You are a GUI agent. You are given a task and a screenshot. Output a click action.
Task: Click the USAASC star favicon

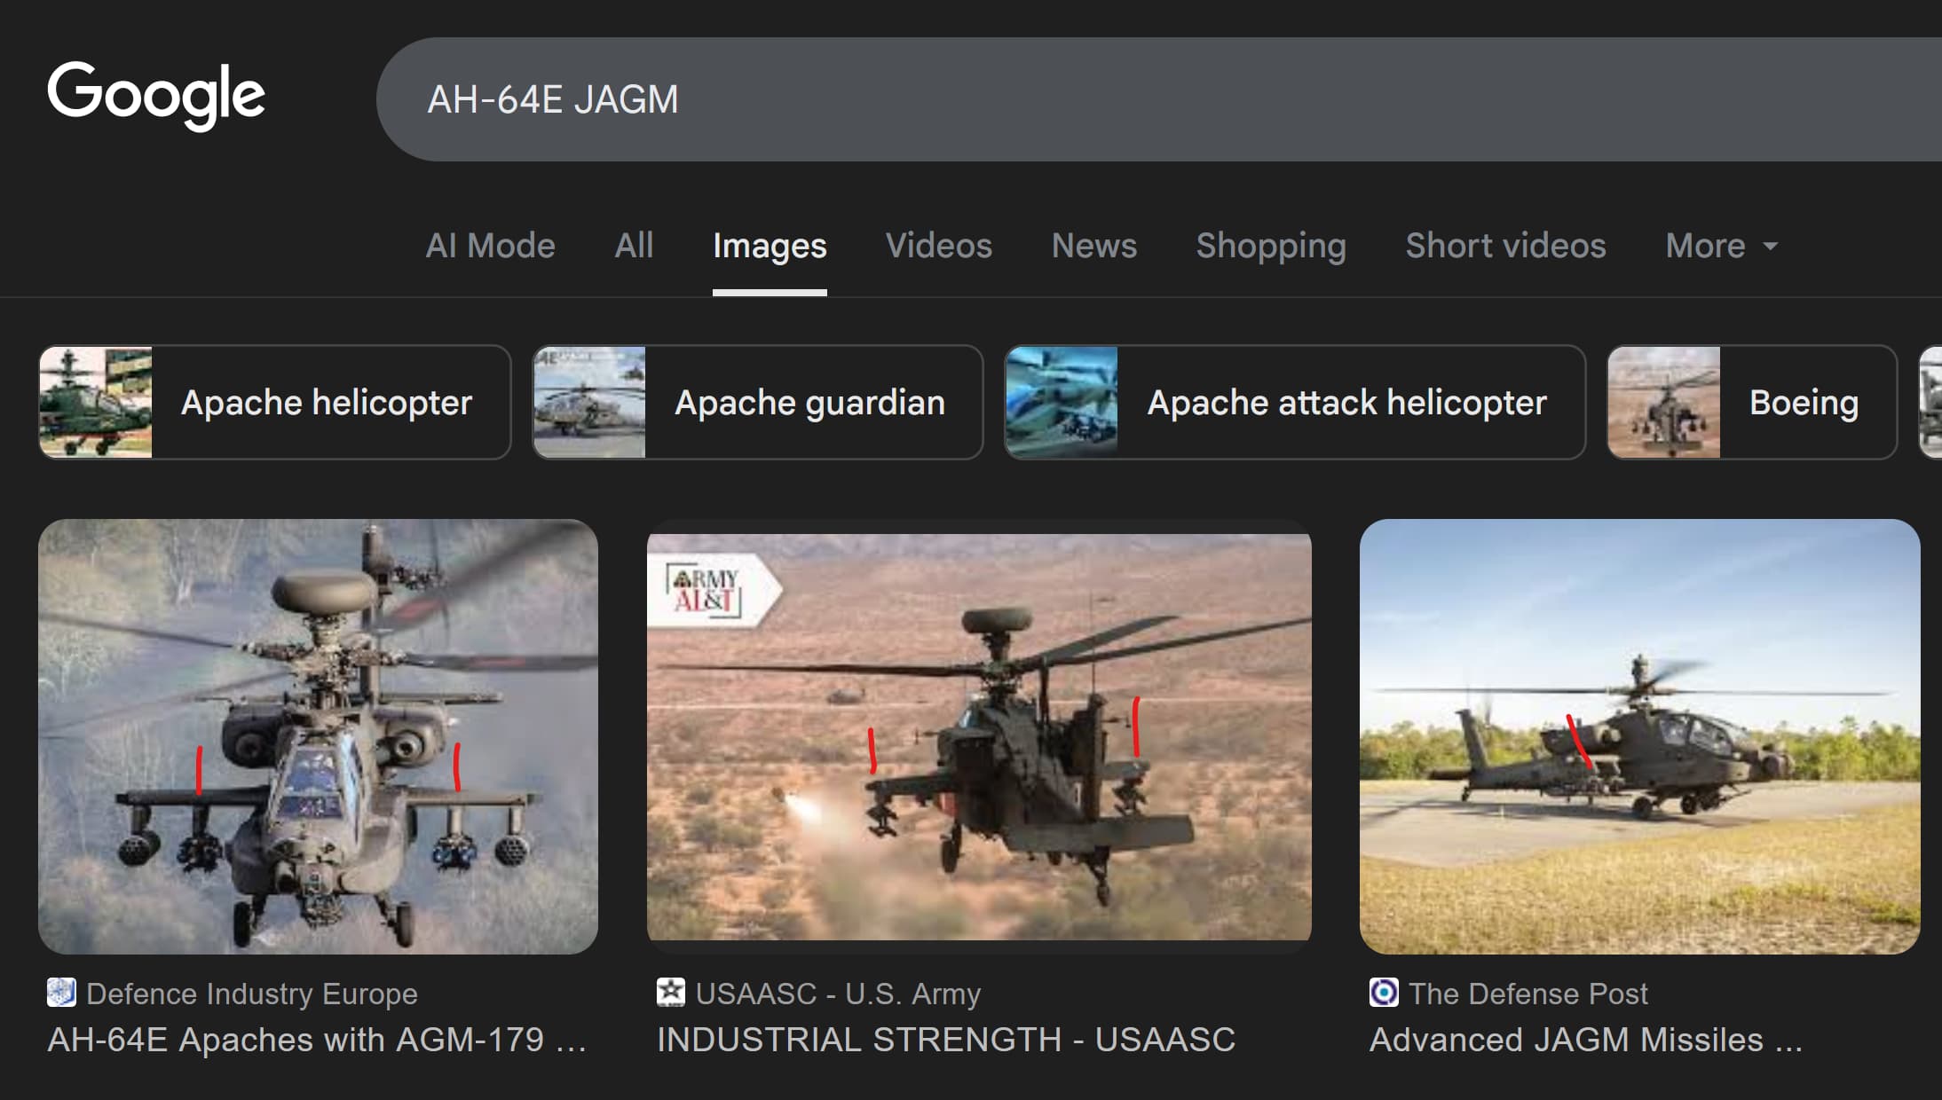(x=671, y=993)
